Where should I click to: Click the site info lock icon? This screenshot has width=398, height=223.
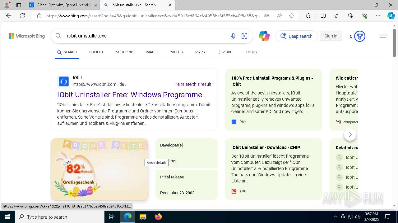(39, 16)
